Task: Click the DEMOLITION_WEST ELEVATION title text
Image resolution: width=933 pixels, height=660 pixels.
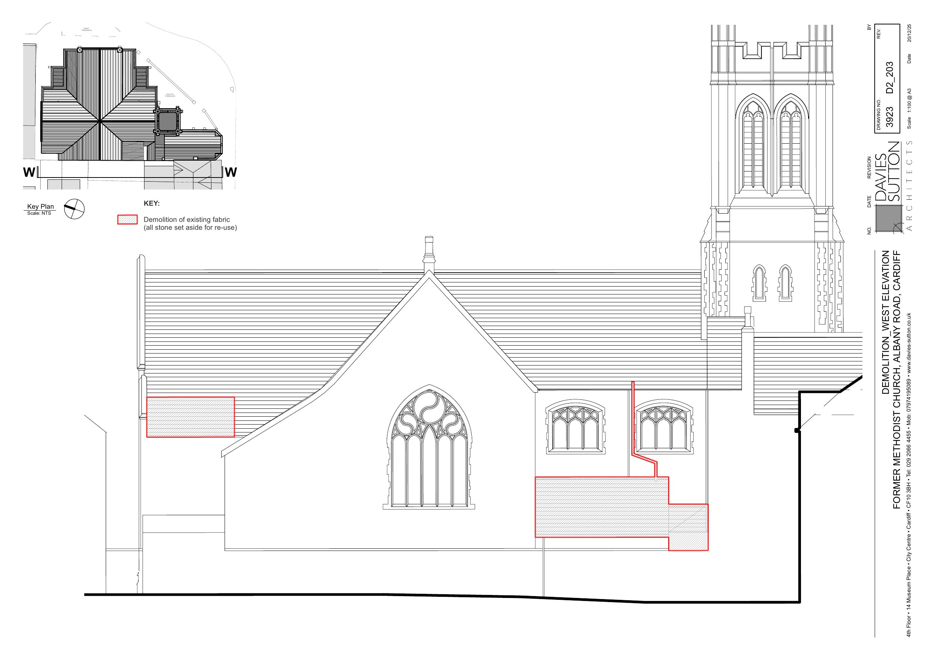Action: [886, 322]
